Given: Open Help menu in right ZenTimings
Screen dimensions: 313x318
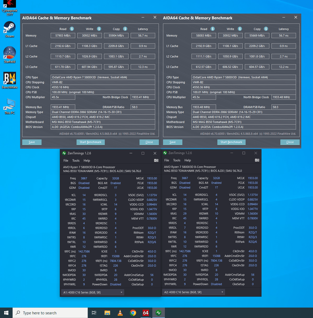Looking at the screenshot, I should (188, 160).
